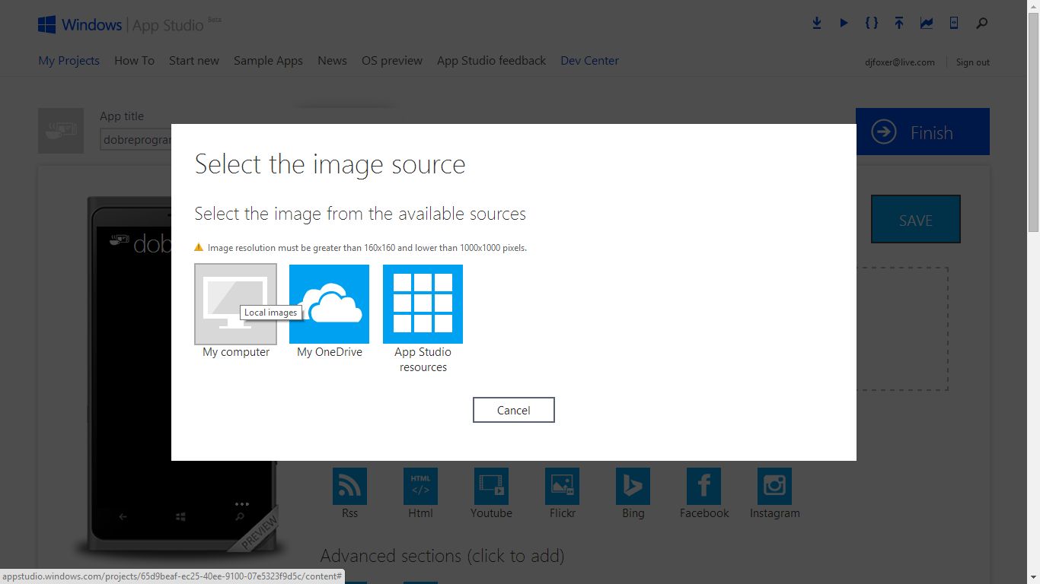1040x584 pixels.
Task: Click the image resolution warning text
Action: [x=367, y=248]
